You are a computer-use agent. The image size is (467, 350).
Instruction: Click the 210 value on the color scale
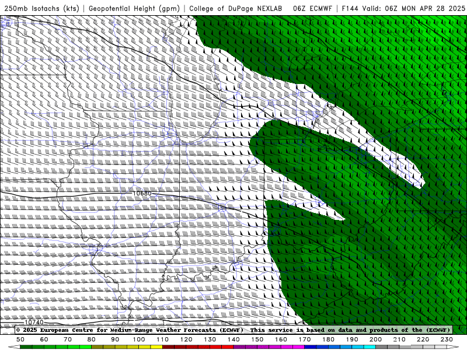[399, 339]
